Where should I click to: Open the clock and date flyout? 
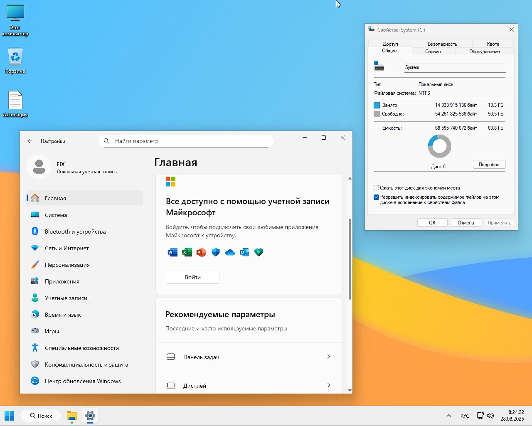click(x=512, y=416)
